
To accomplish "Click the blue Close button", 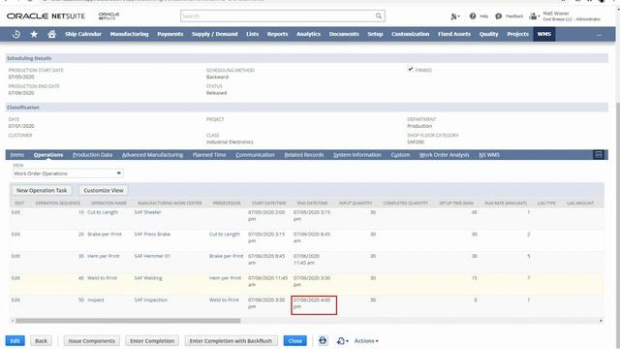I will point(294,340).
